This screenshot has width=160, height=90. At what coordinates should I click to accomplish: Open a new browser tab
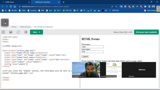click(x=63, y=2)
